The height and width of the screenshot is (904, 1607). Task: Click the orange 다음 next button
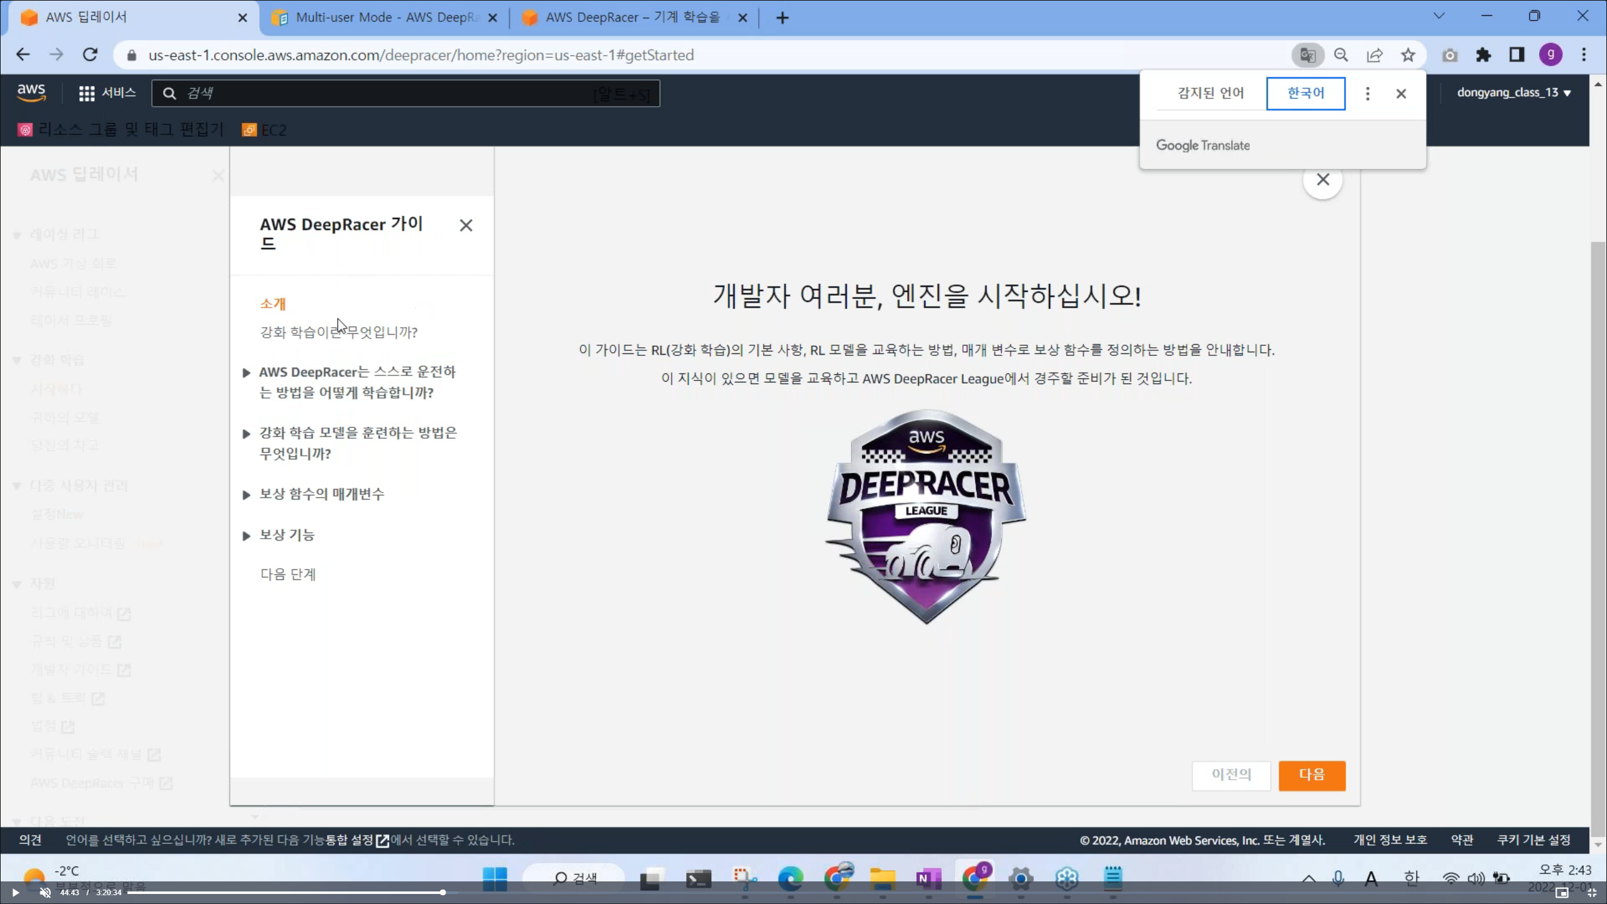(1311, 775)
